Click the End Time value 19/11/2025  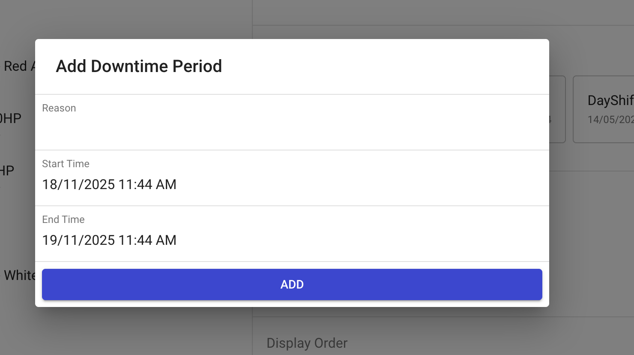click(78, 240)
